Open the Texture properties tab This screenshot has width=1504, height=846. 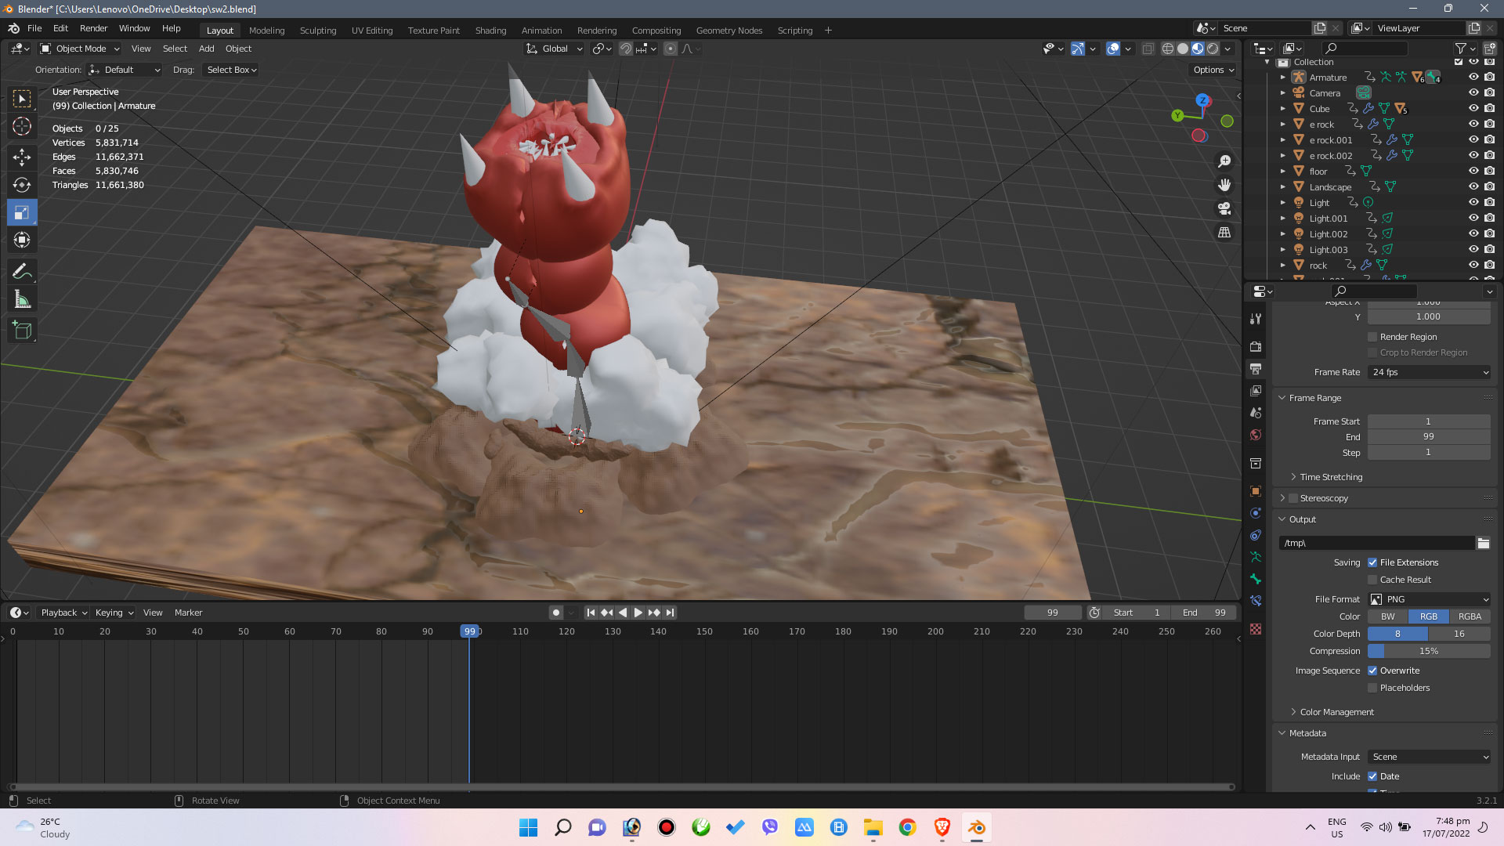[x=1256, y=629]
